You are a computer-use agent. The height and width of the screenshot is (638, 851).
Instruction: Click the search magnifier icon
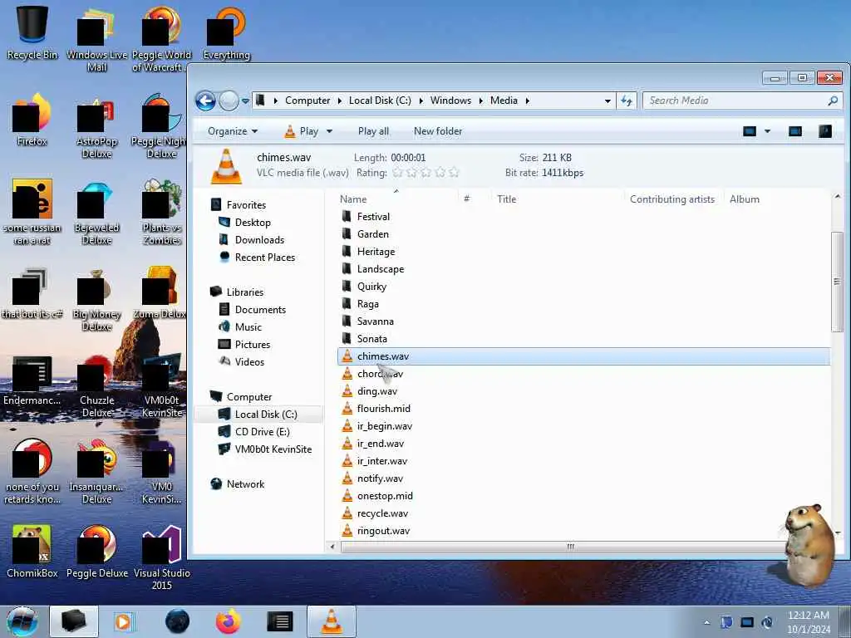pos(833,101)
